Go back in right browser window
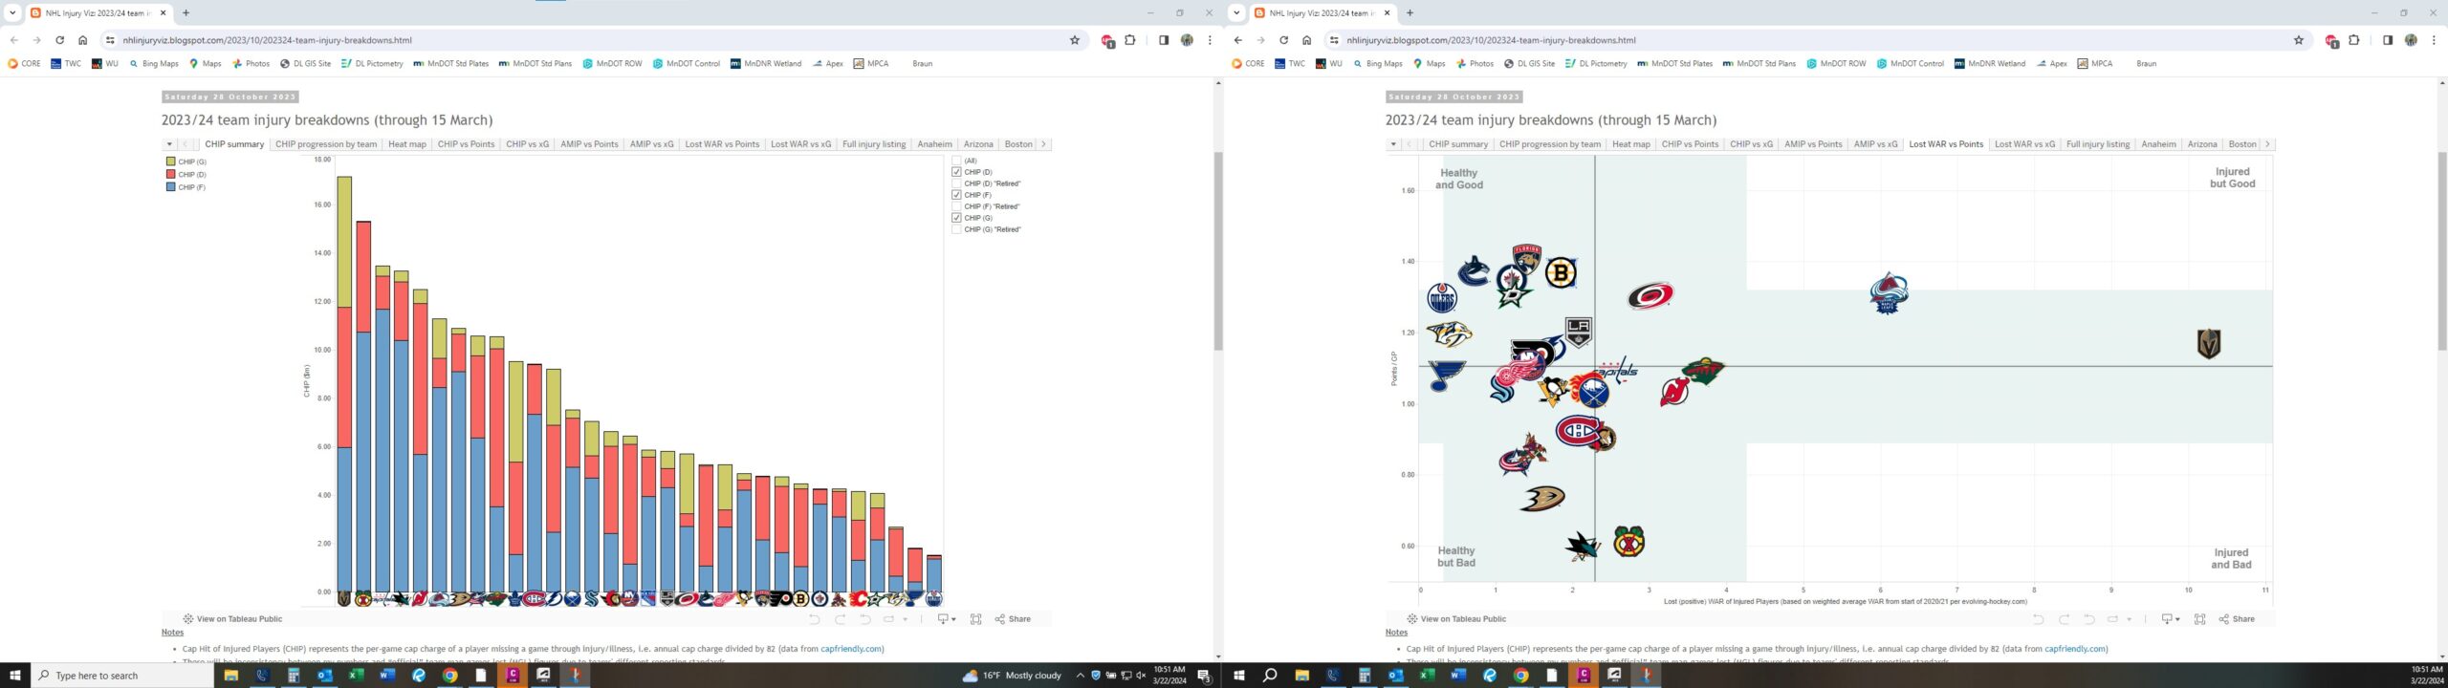Screen dimensions: 2448x688 [1238, 40]
